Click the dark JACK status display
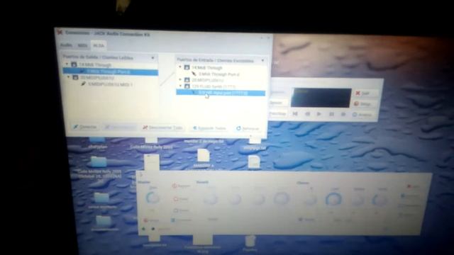 (321, 98)
